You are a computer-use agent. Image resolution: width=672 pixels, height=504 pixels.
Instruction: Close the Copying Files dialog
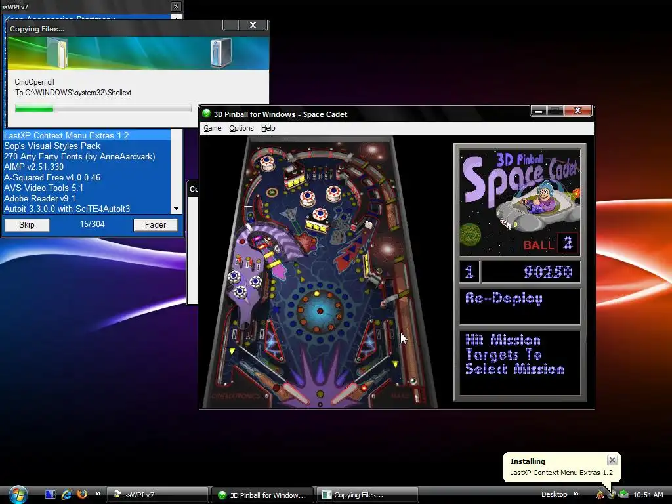click(x=253, y=25)
